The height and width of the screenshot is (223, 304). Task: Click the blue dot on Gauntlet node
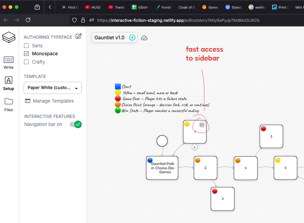pos(150,160)
